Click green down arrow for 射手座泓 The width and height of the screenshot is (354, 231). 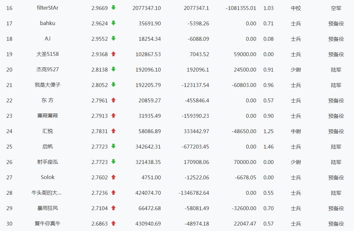[113, 162]
